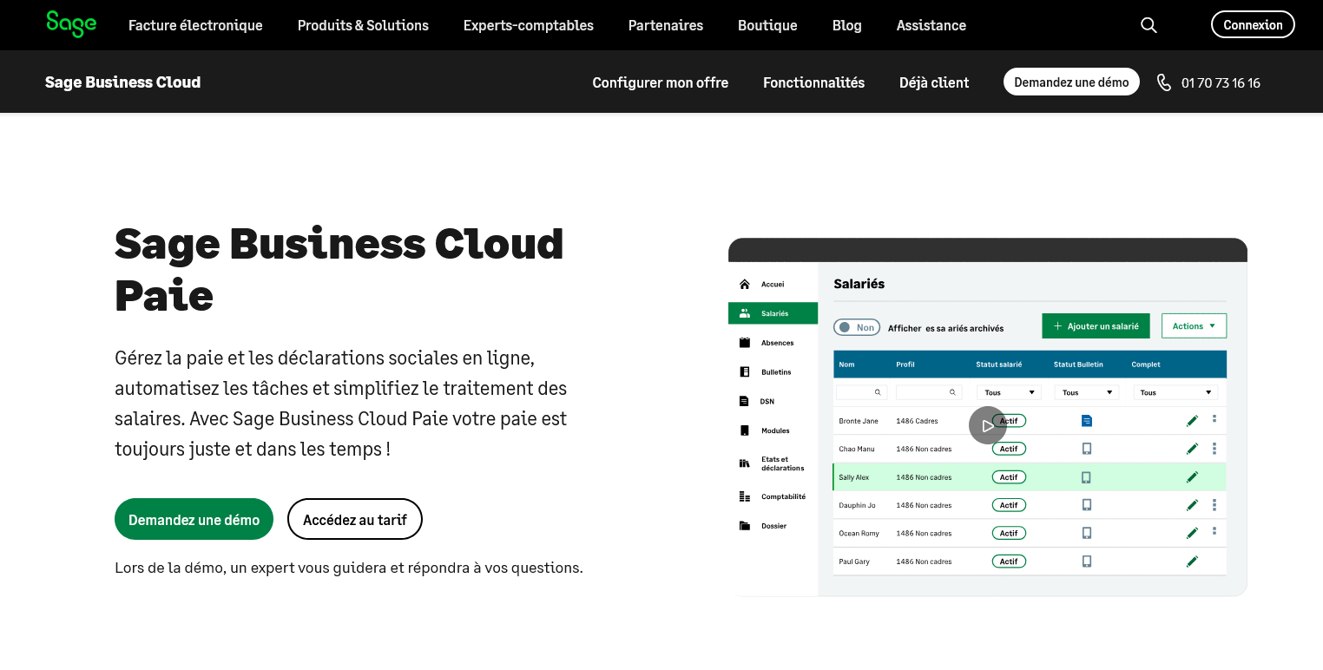Open the Produits & Solutions menu
The width and height of the screenshot is (1323, 670).
[363, 25]
